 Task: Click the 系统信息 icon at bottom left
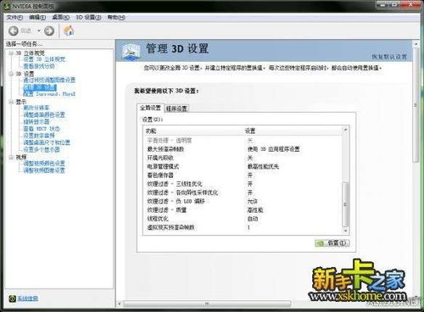(x=12, y=298)
